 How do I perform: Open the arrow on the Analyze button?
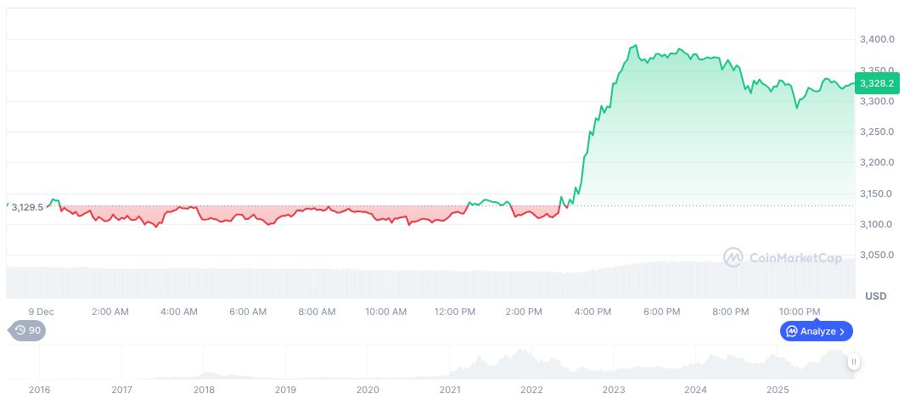(842, 331)
